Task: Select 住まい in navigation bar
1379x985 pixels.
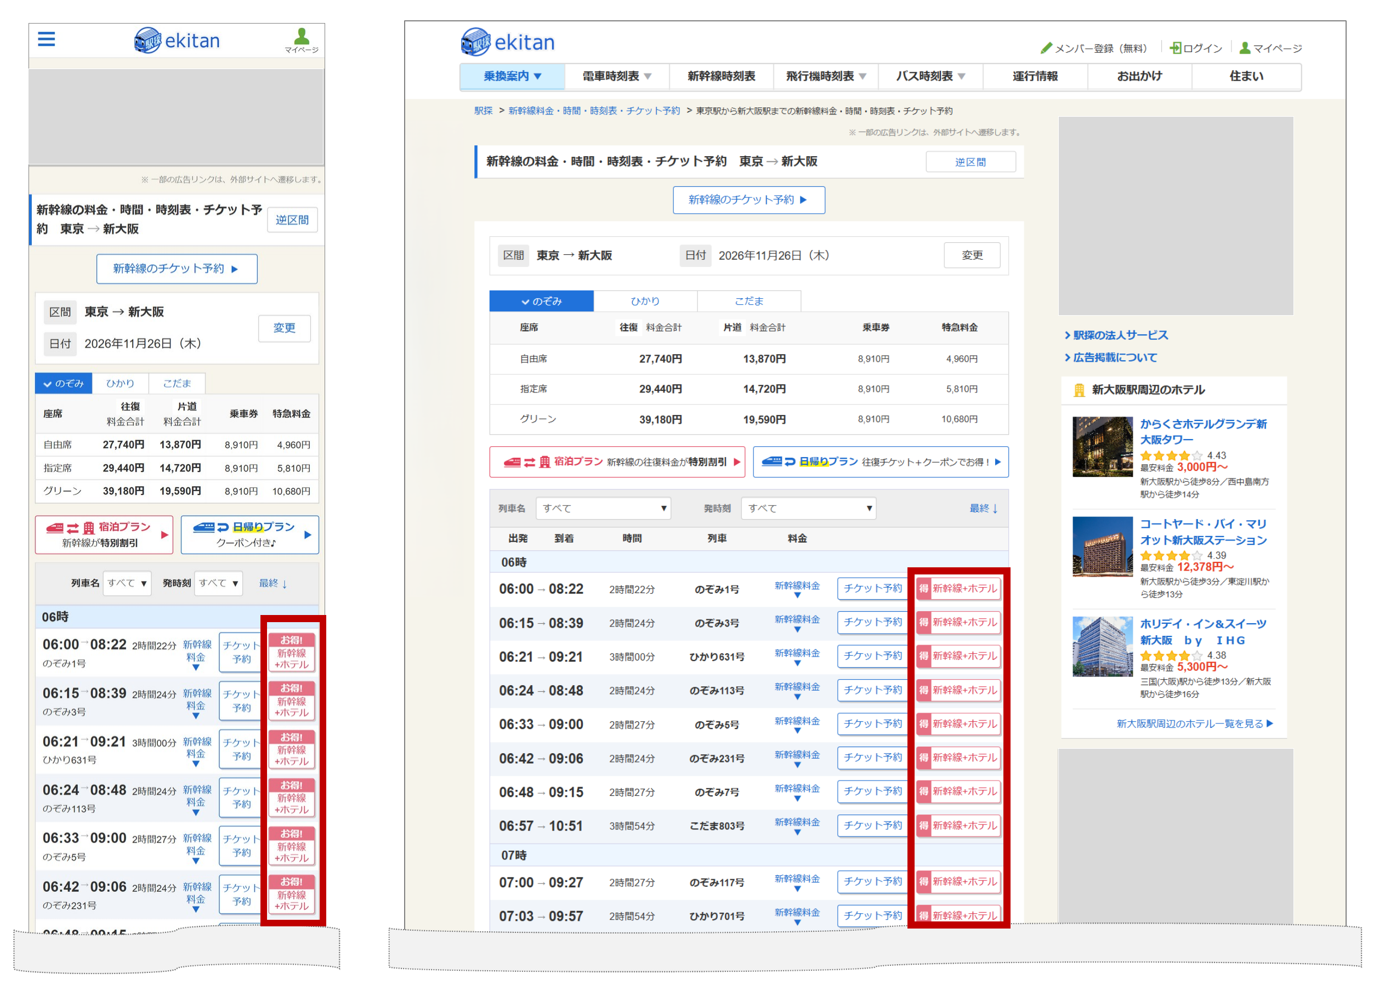Action: [x=1246, y=76]
